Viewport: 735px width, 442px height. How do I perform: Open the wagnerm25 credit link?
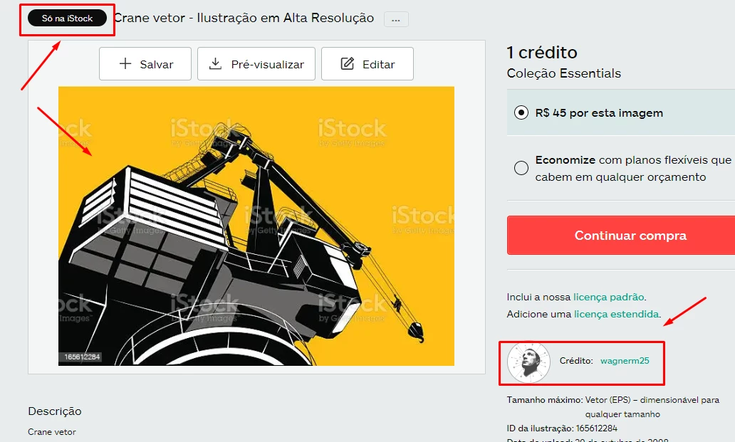tap(625, 361)
